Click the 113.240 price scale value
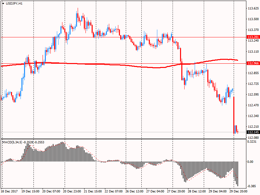 click(253, 40)
